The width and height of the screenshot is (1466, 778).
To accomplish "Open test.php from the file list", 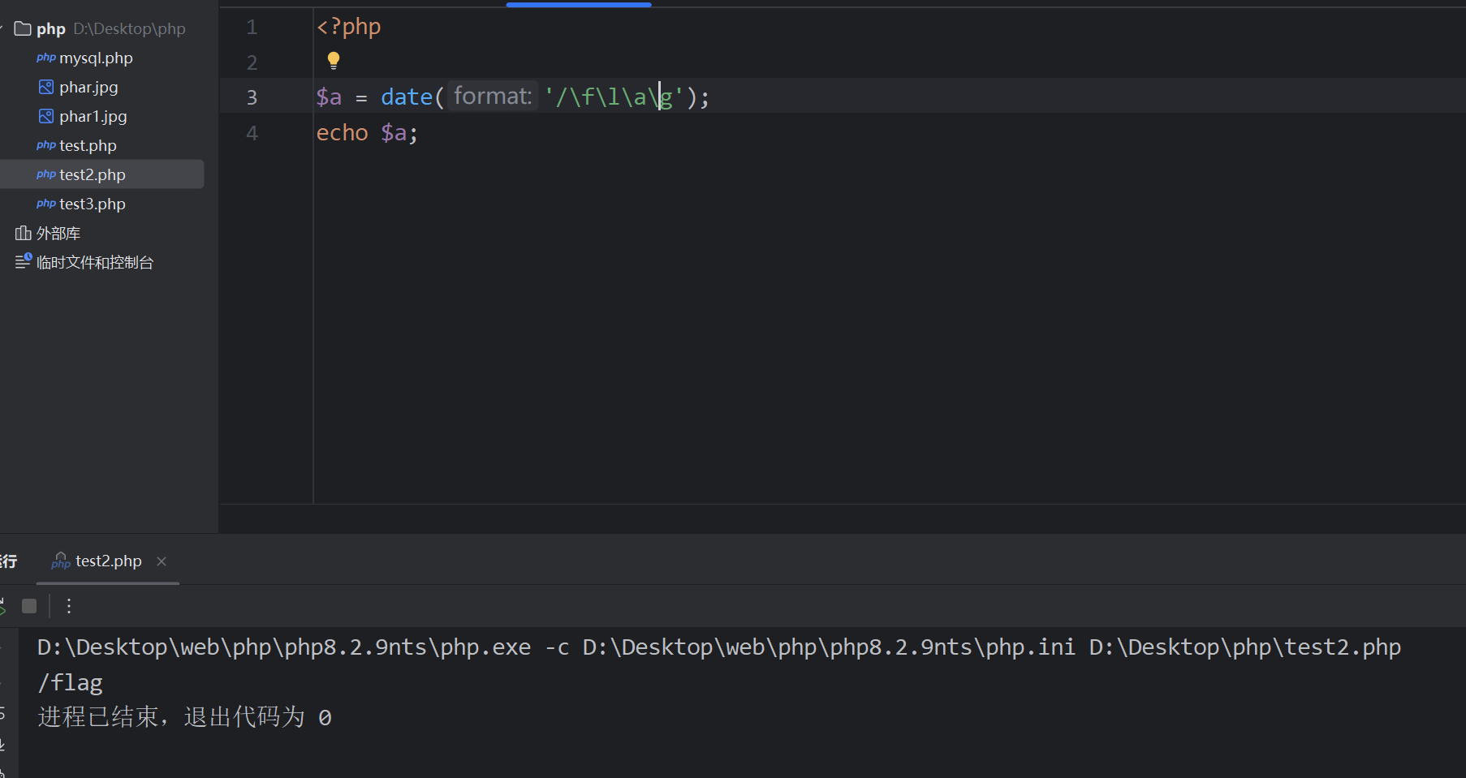I will point(88,146).
